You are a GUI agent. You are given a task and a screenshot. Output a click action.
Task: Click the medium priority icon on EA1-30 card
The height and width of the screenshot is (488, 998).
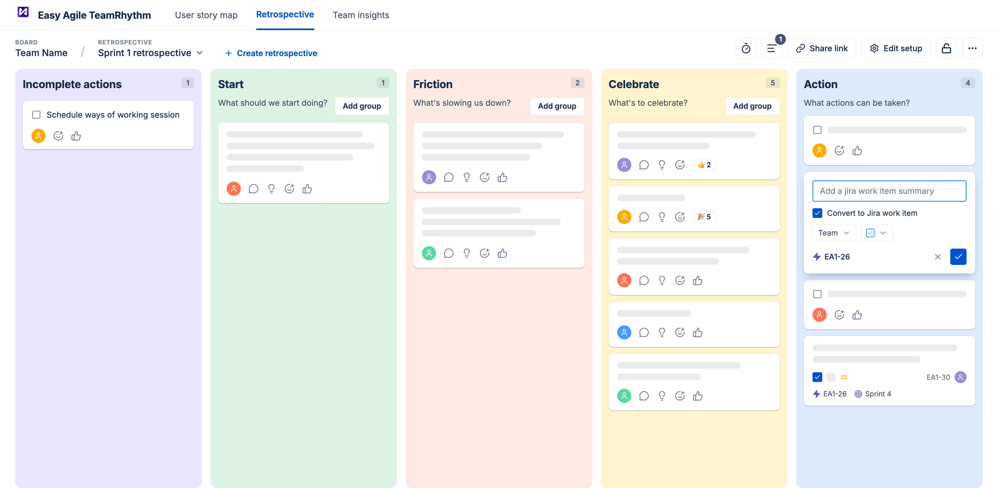(x=844, y=377)
